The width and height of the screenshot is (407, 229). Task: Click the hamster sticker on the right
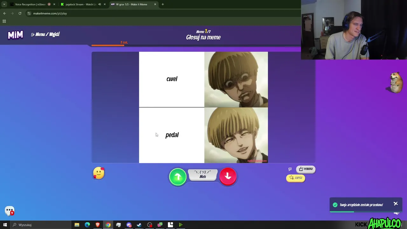[x=395, y=82]
